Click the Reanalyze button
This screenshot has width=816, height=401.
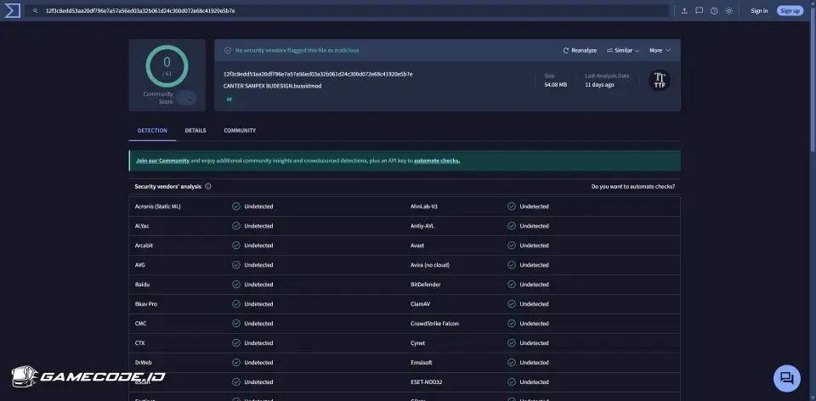tap(580, 50)
